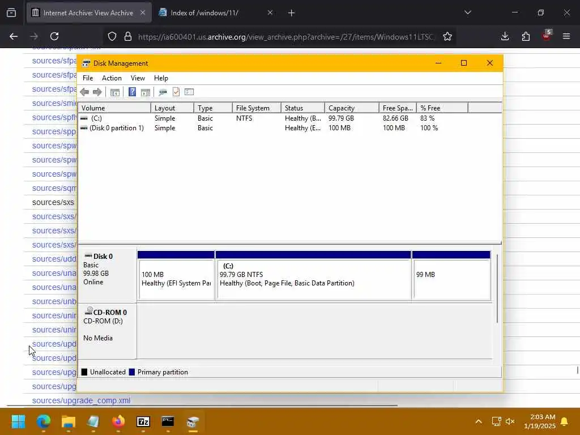Click the last list-view settings toolbar icon
The image size is (580, 435).
189,92
